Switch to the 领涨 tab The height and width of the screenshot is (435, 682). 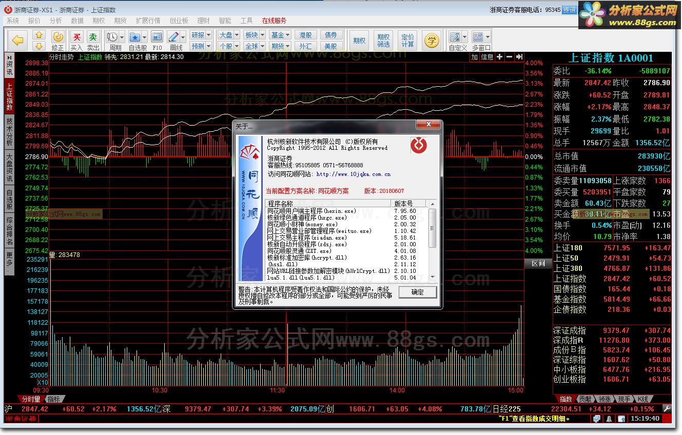point(604,399)
